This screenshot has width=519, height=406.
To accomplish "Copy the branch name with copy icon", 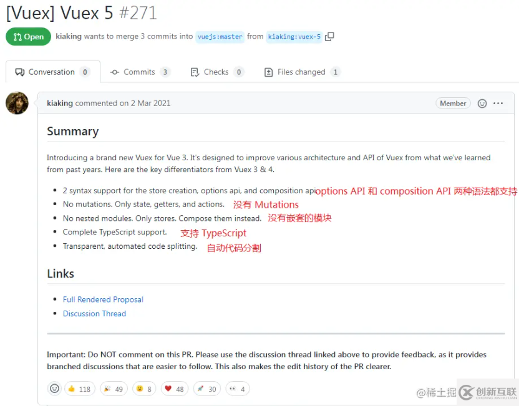I will (329, 36).
